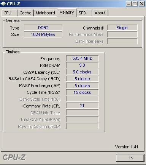Viewport: 146px width, 165px height.
Task: Click the Type label
Action: click(x=15, y=28)
